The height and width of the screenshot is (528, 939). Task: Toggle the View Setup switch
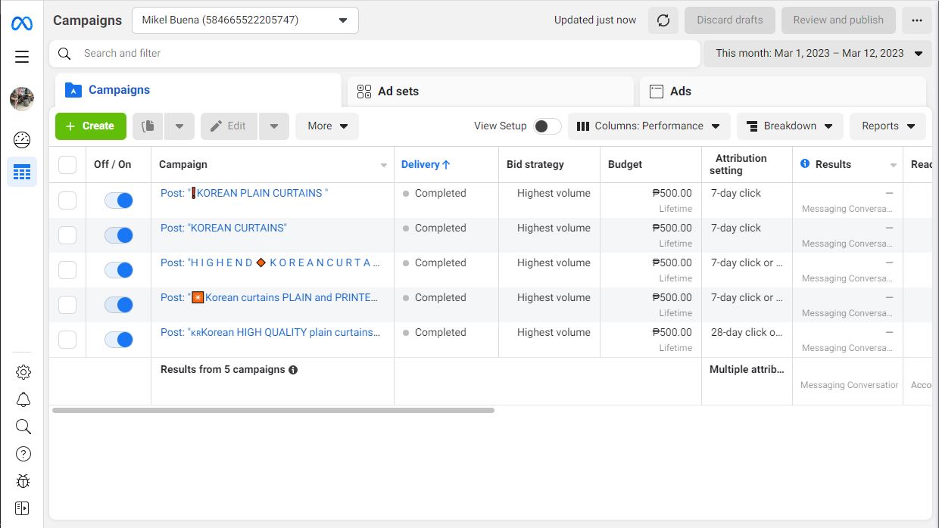point(547,126)
